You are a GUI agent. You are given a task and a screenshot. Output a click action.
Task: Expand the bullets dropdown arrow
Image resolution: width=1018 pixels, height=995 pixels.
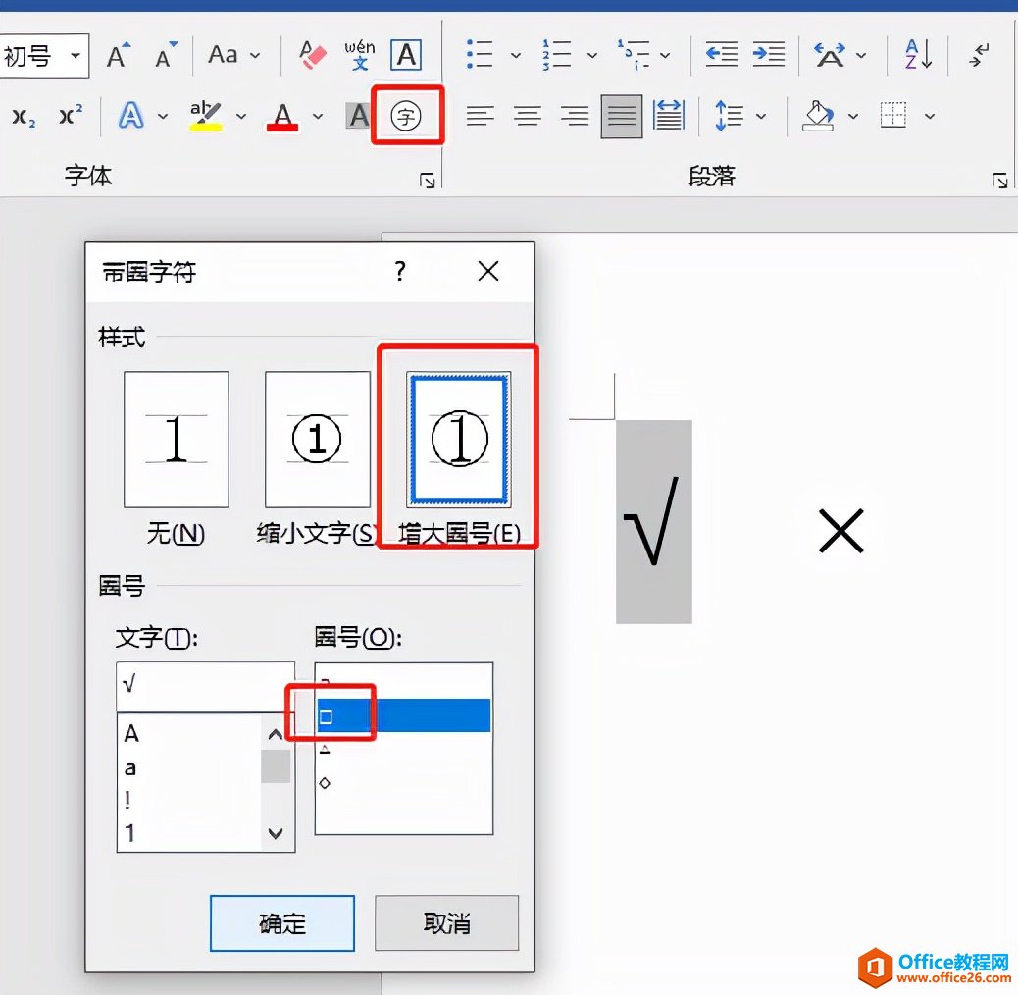(x=517, y=54)
